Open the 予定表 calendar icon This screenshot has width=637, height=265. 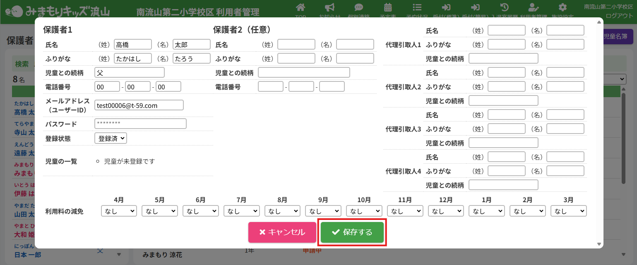coord(388,7)
